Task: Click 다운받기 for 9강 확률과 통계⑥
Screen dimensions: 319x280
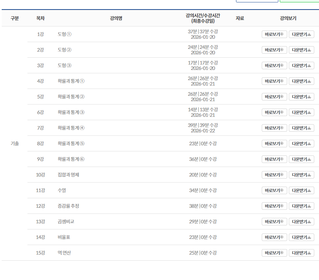Action: click(x=301, y=159)
